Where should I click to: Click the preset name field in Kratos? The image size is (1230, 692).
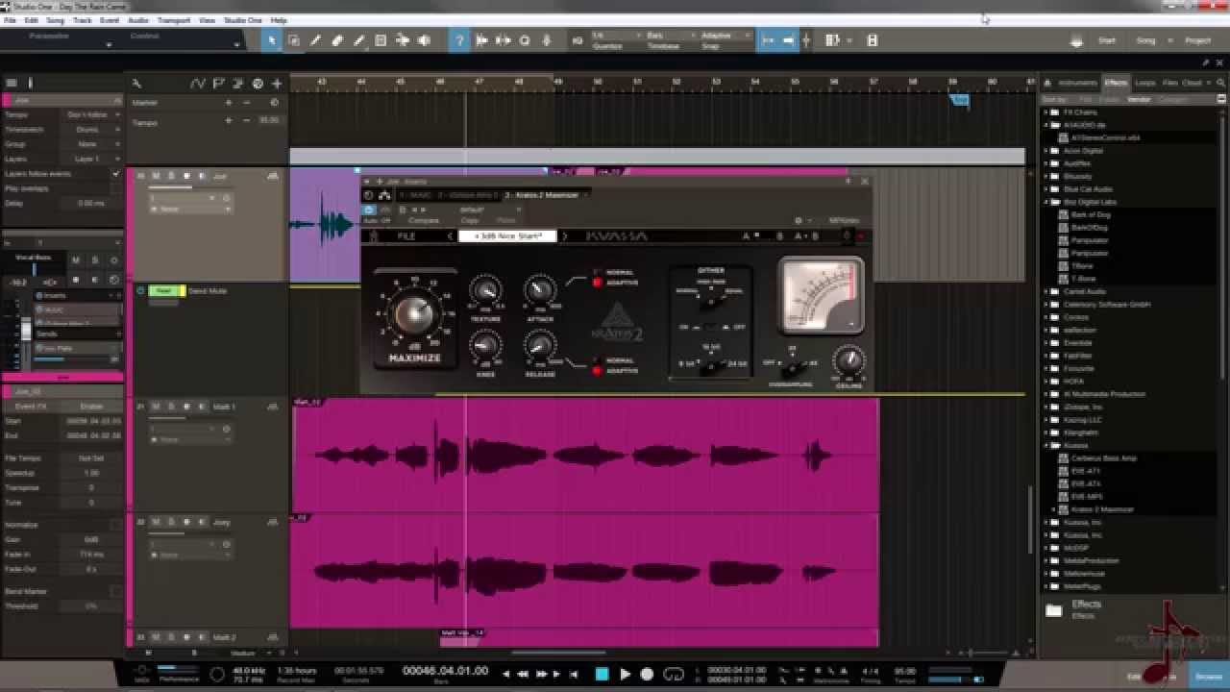click(x=506, y=236)
